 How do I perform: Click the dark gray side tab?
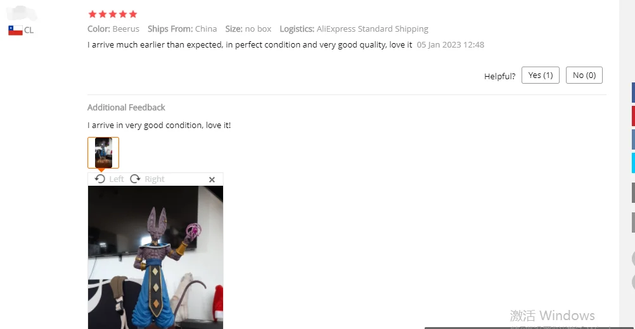pos(633,193)
